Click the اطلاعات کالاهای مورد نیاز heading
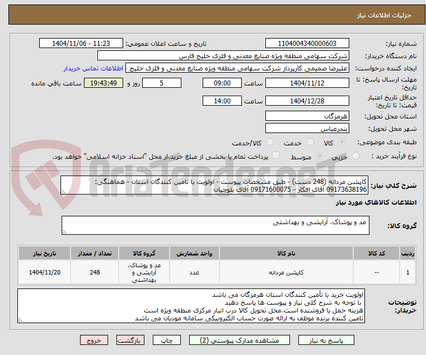 click(376, 202)
